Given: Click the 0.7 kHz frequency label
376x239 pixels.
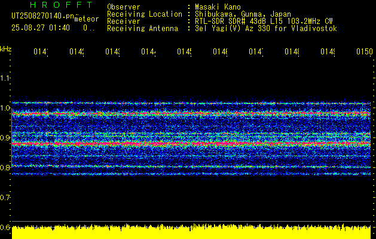Looking at the screenshot, I should pos(5,198).
